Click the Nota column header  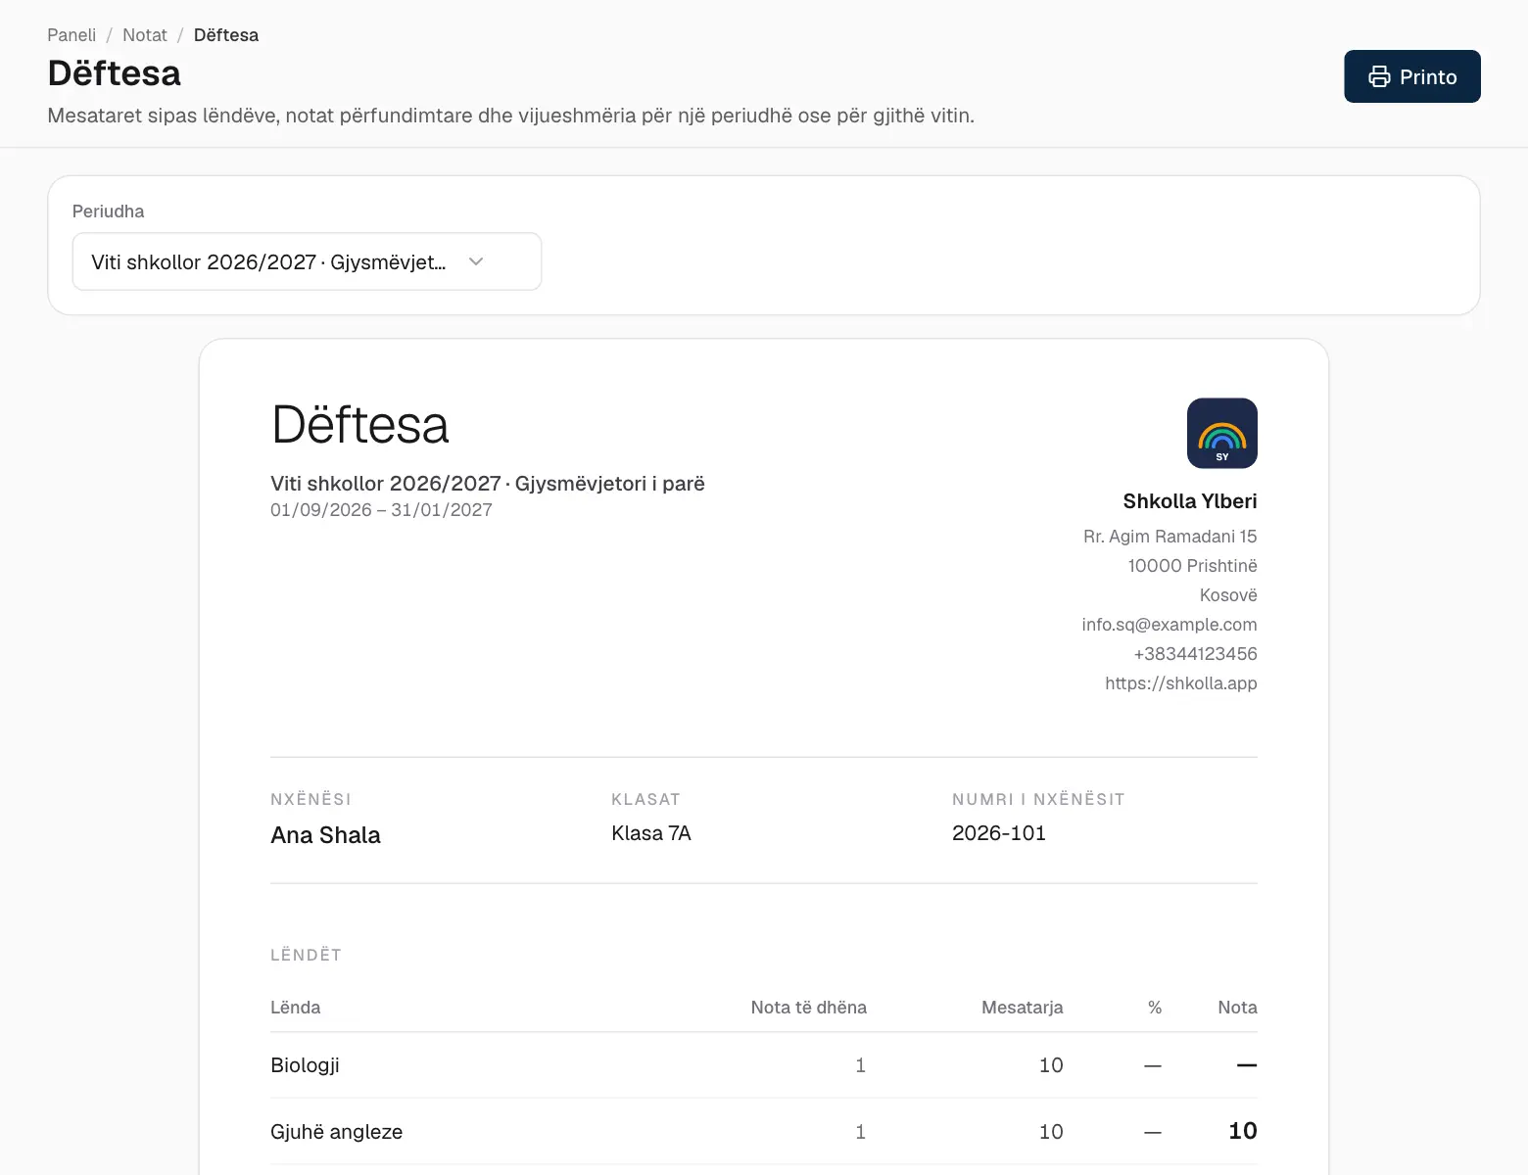click(x=1238, y=1008)
